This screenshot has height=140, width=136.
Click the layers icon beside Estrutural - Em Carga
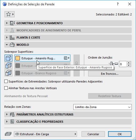(x=8, y=134)
